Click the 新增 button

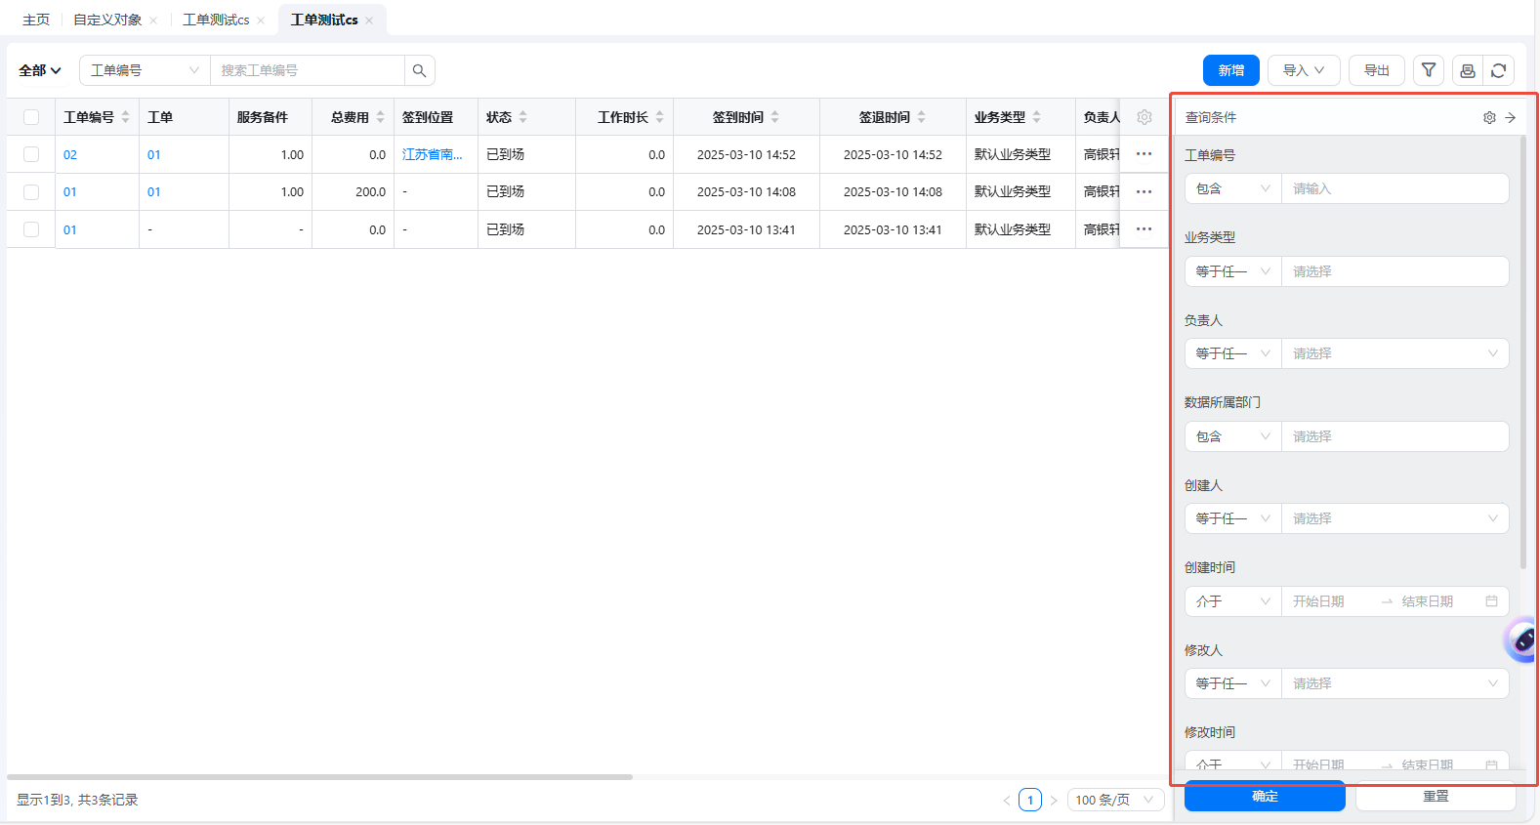(x=1230, y=70)
